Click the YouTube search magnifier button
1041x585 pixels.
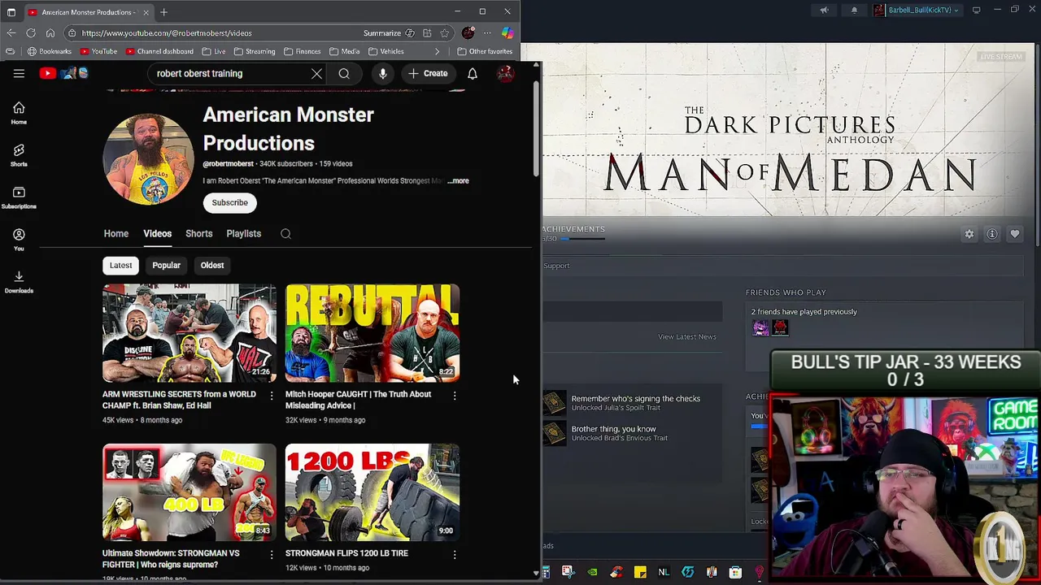point(344,74)
